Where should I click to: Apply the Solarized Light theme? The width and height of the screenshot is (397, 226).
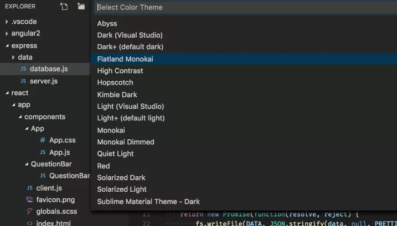[x=244, y=190]
